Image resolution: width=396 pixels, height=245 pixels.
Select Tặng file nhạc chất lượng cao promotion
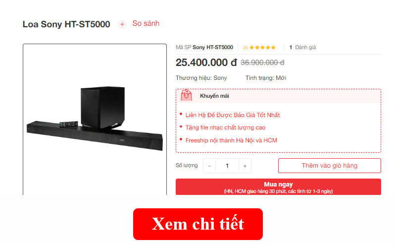click(x=225, y=127)
